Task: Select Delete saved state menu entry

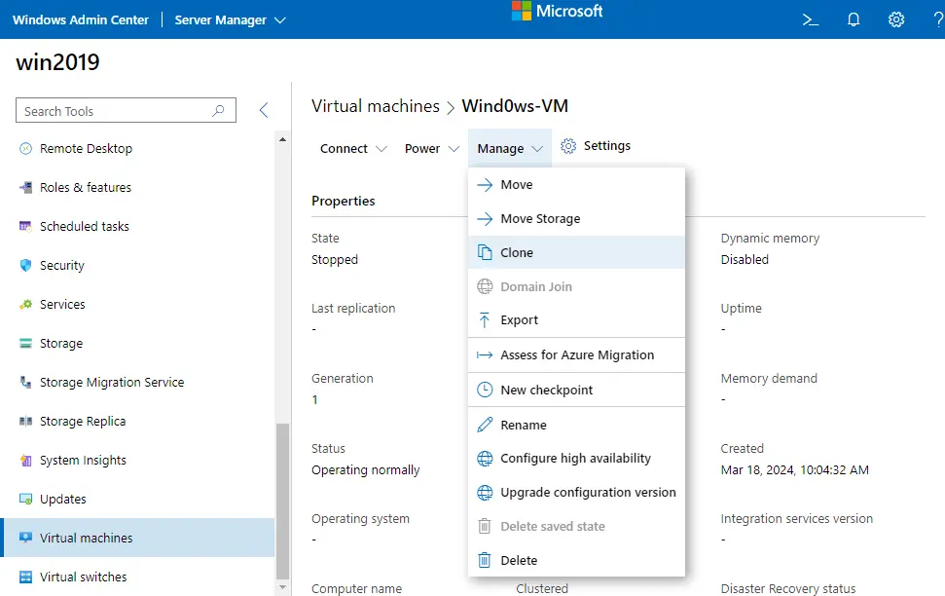Action: pos(576,526)
